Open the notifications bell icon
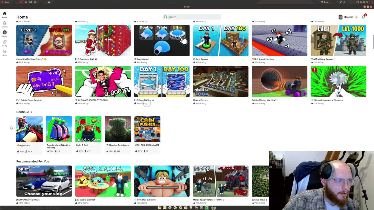This screenshot has width=374, height=210. pyautogui.click(x=363, y=17)
